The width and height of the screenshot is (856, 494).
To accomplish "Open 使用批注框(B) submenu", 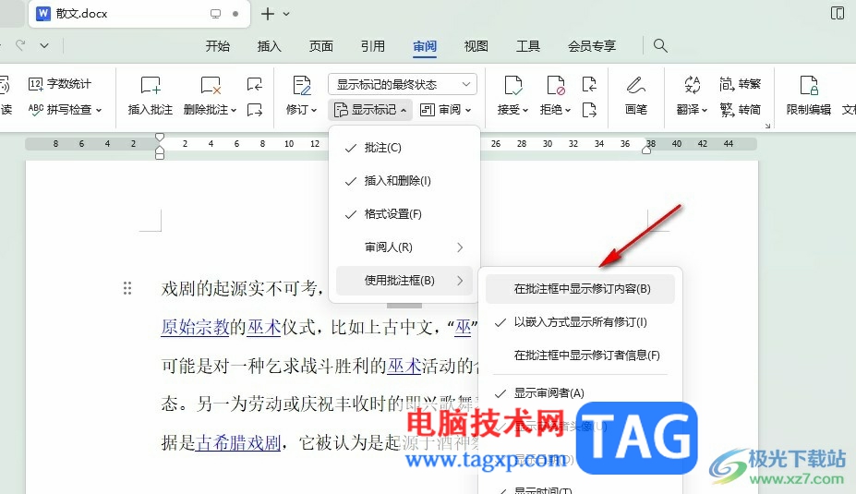I will pos(404,281).
